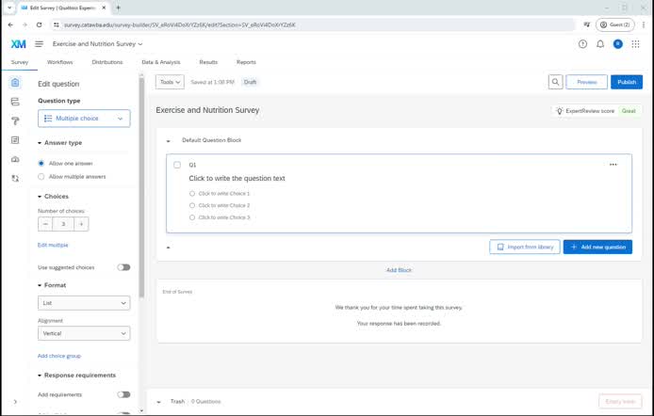Click the Preview button
The height and width of the screenshot is (416, 654).
[x=586, y=82]
